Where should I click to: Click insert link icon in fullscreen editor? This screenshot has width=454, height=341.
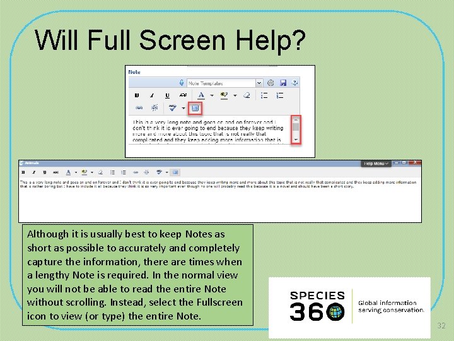click(135, 172)
